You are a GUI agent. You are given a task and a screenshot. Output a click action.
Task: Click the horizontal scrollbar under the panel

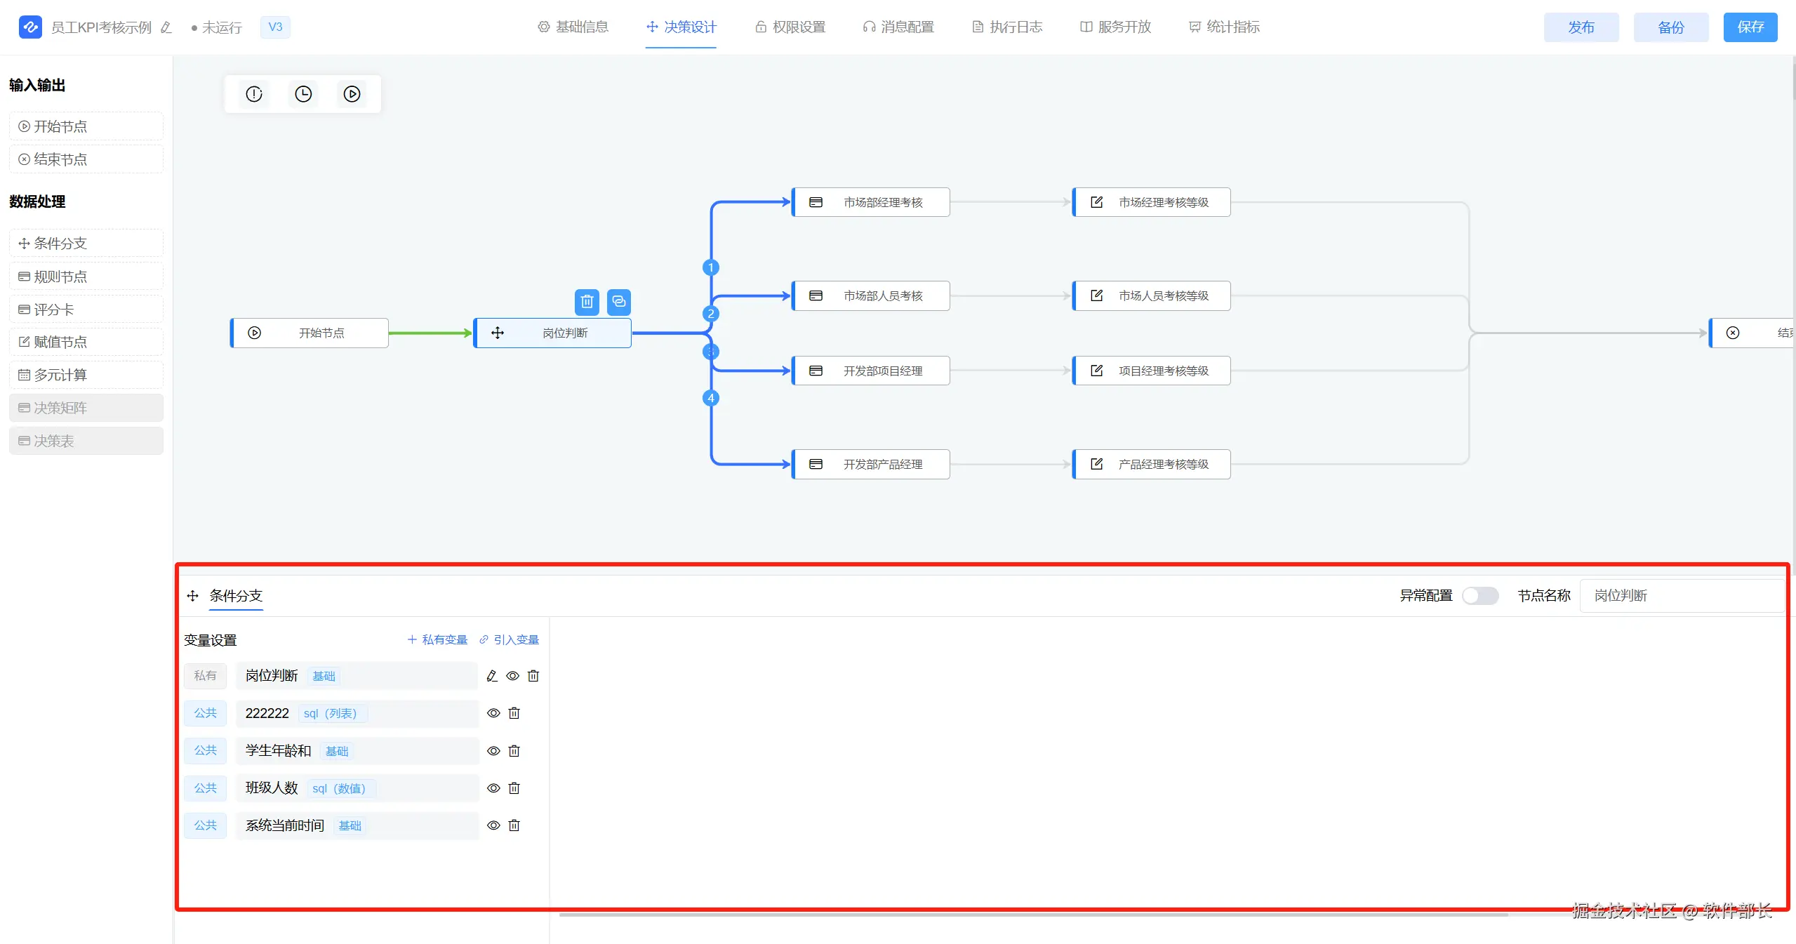[x=1032, y=915]
